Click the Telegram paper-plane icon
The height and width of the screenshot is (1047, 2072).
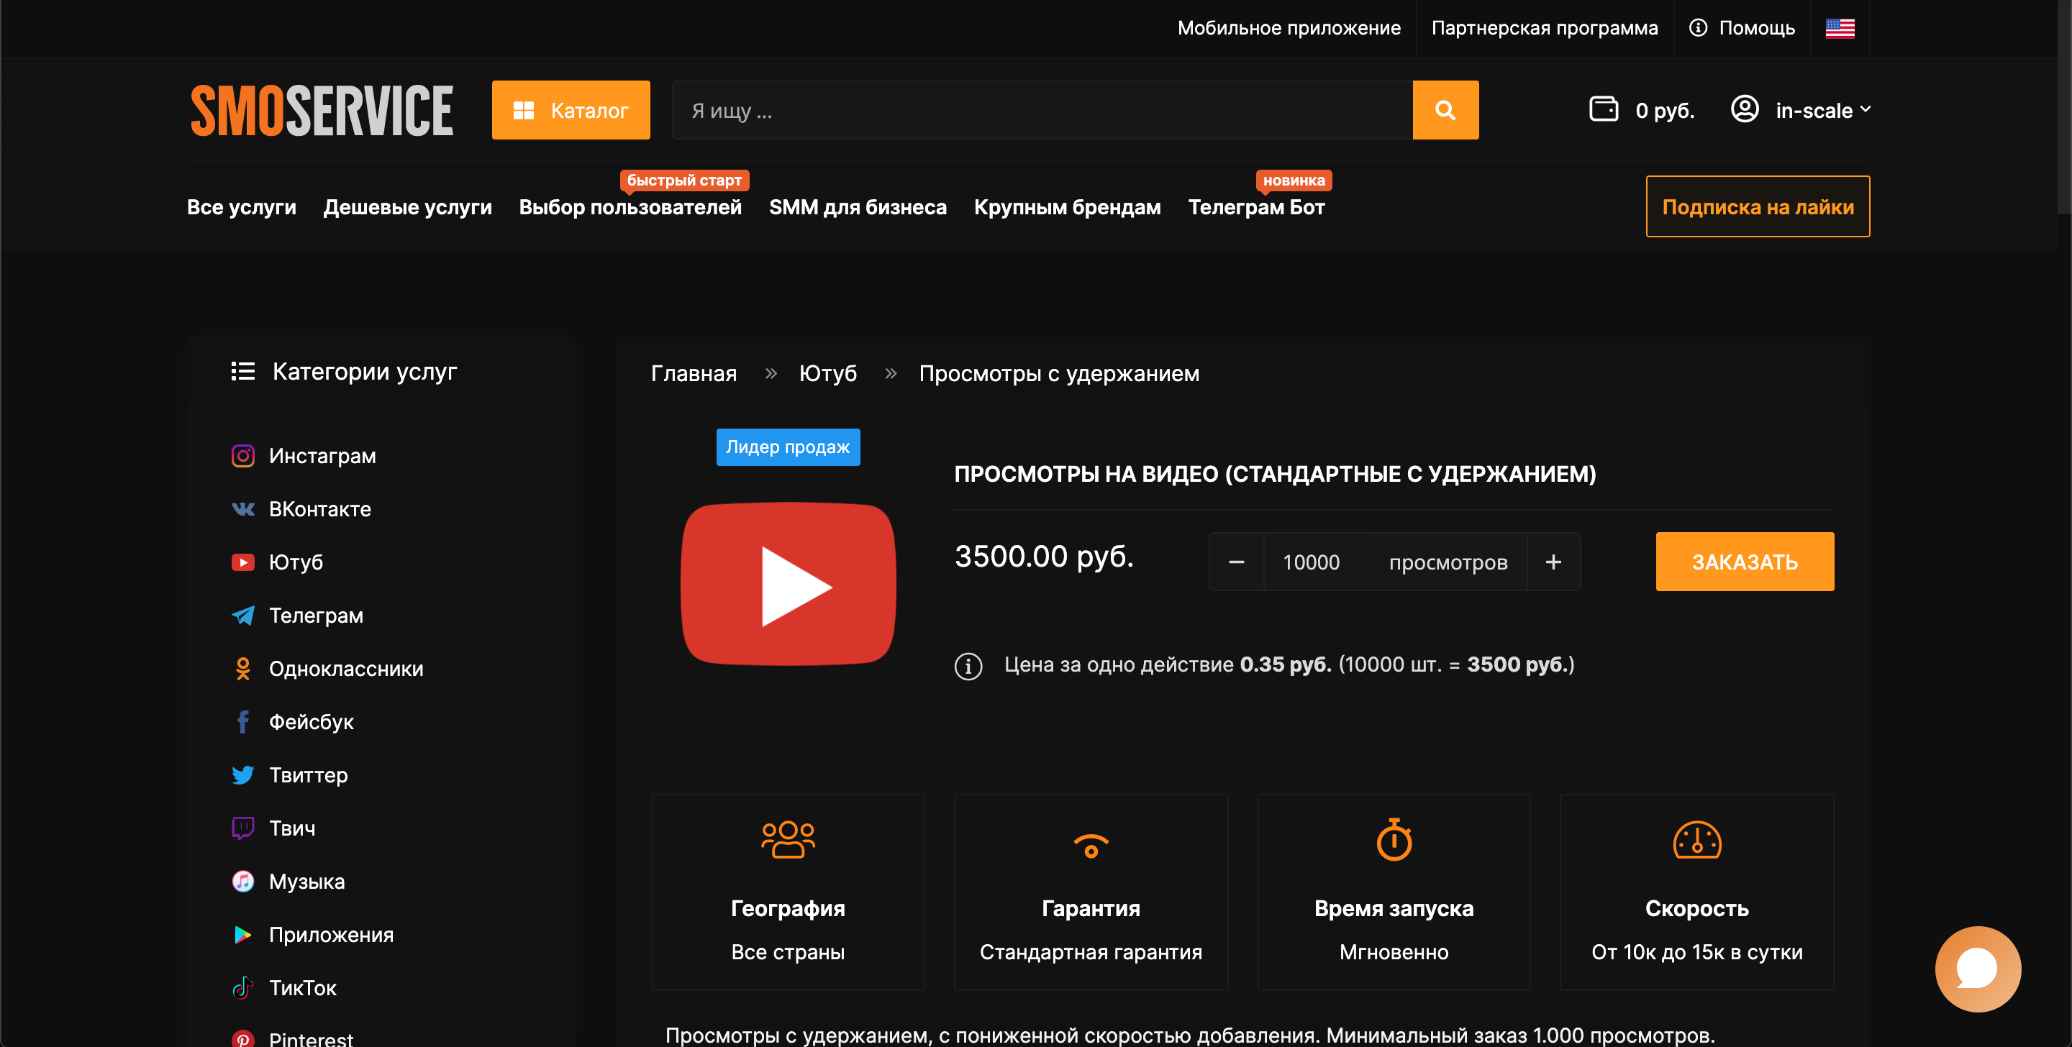243,615
